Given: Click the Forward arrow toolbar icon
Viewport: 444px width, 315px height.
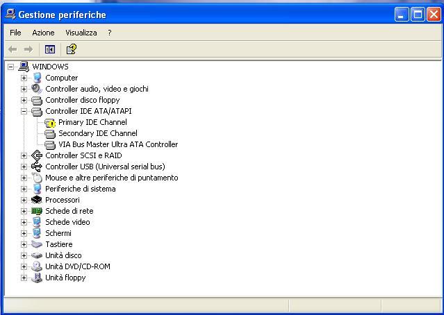Looking at the screenshot, I should [x=28, y=49].
